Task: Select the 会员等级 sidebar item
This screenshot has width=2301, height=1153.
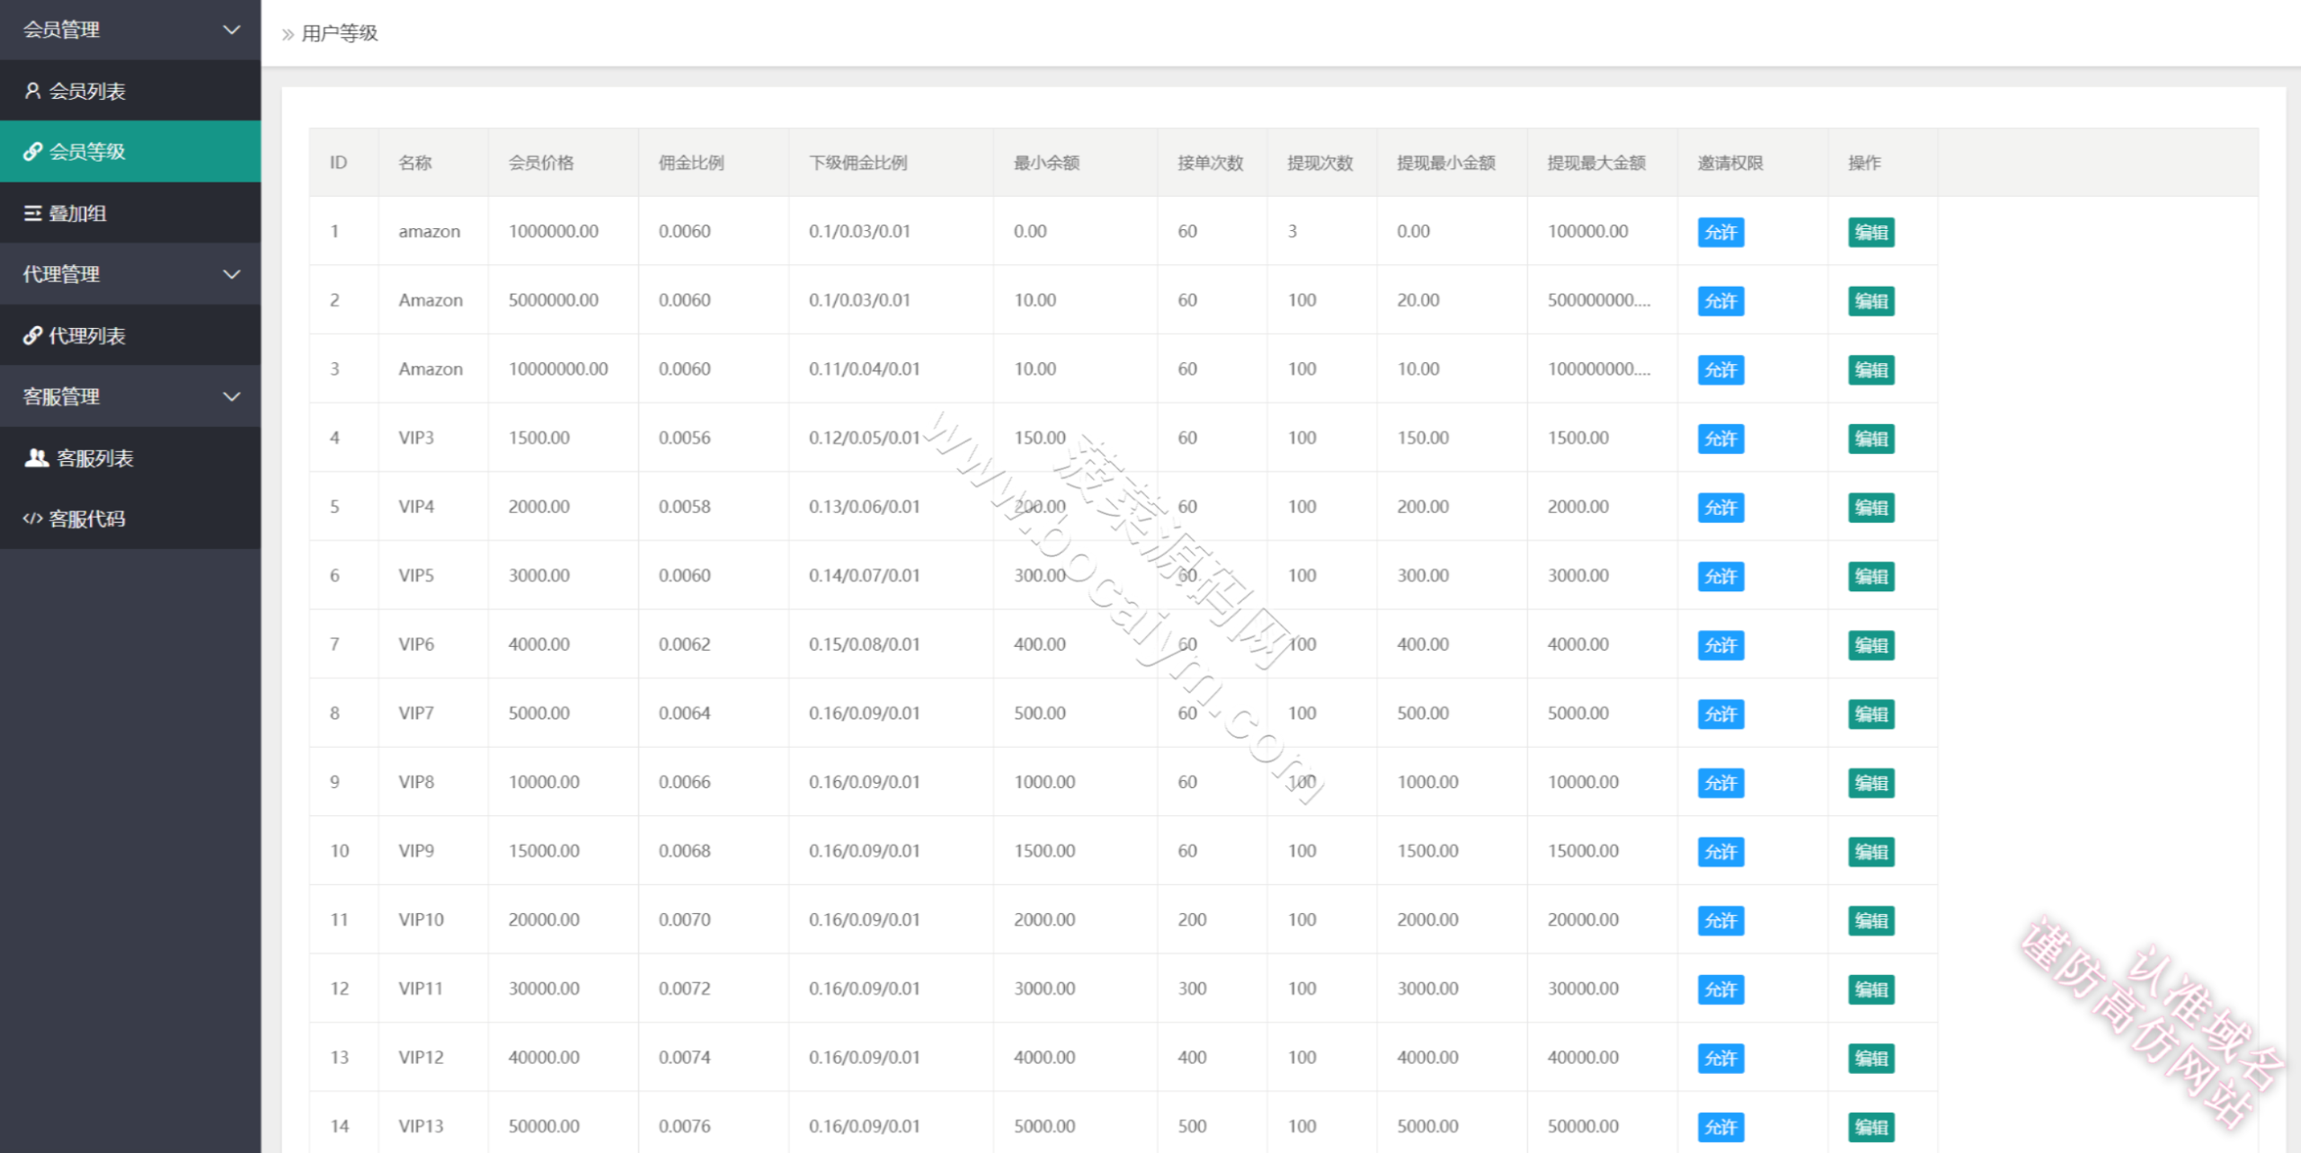Action: [130, 152]
